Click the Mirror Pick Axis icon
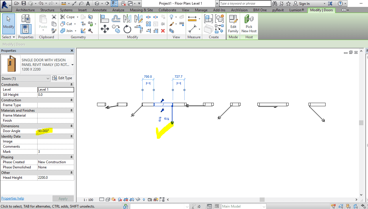Screen dimensions: 368x209 coord(127,19)
